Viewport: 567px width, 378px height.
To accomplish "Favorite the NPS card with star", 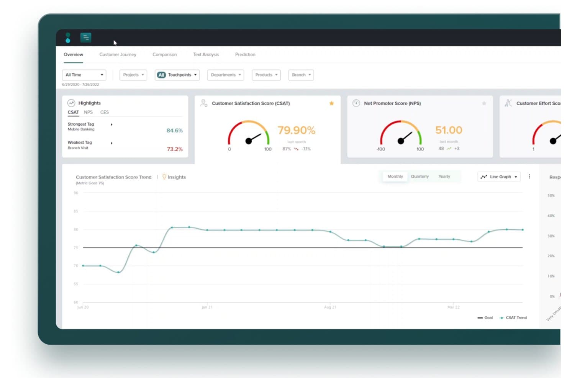I will [x=484, y=103].
